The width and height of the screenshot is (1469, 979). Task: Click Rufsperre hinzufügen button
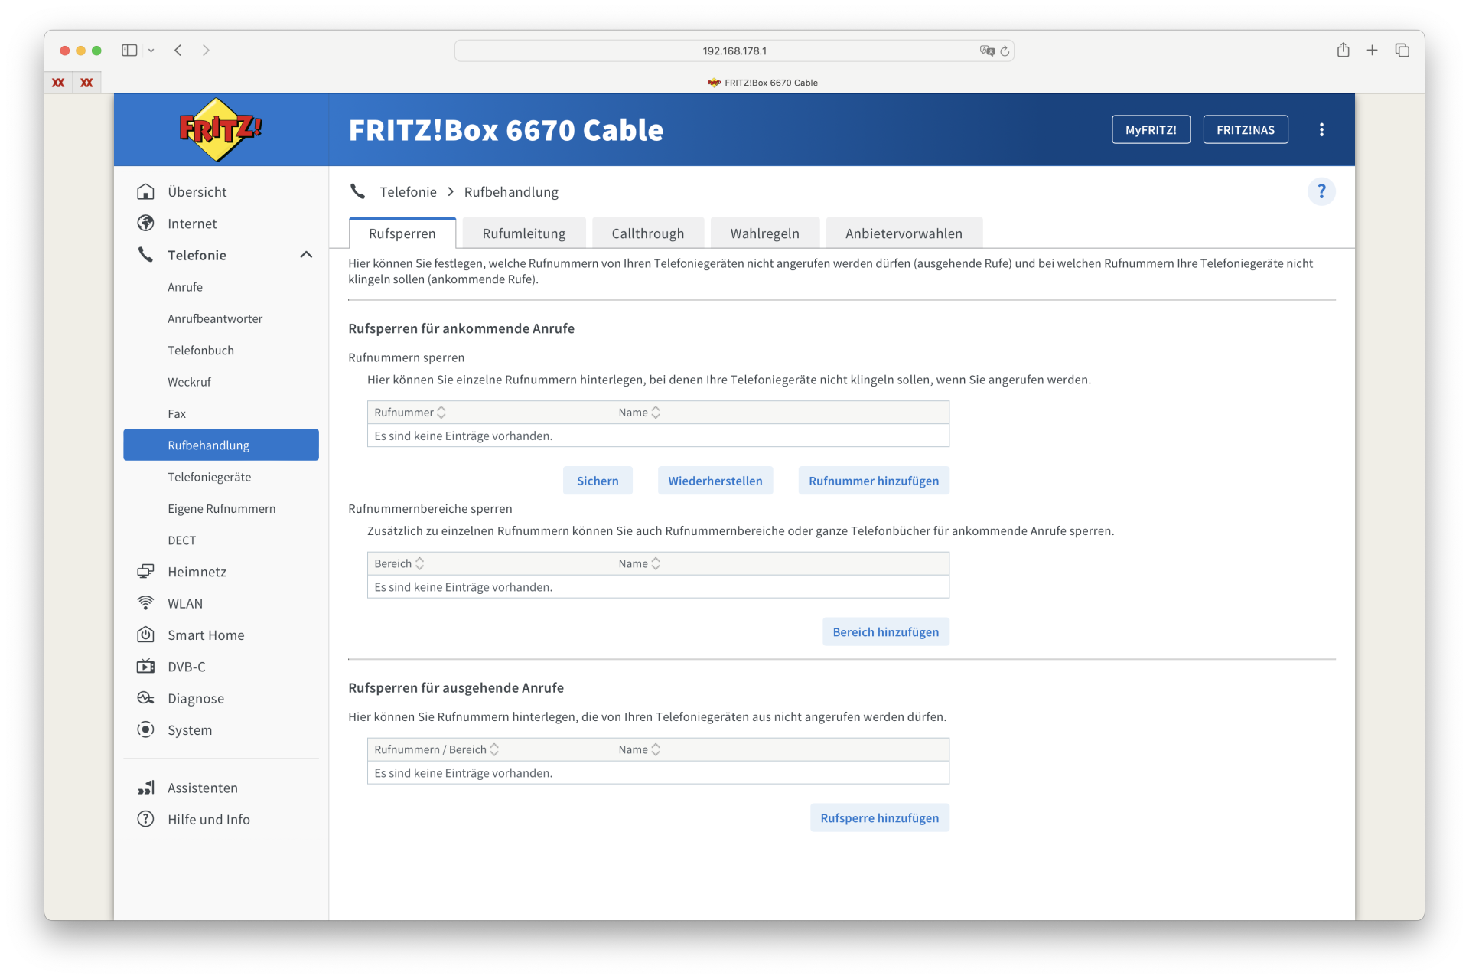tap(880, 818)
